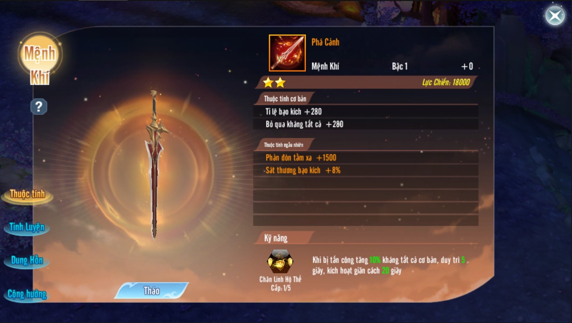
Task: Click the Tháo unequip button
Action: click(x=151, y=291)
